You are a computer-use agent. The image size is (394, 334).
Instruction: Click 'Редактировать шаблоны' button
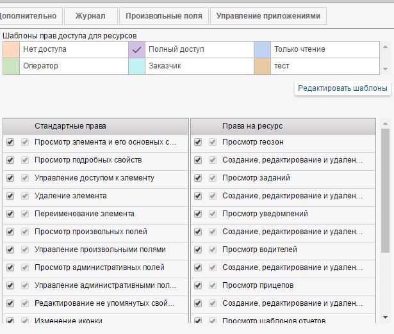coord(343,88)
